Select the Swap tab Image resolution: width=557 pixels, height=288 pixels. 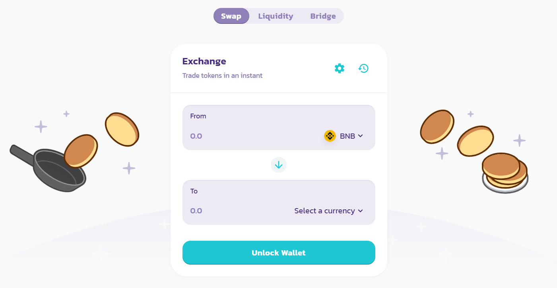pyautogui.click(x=231, y=16)
